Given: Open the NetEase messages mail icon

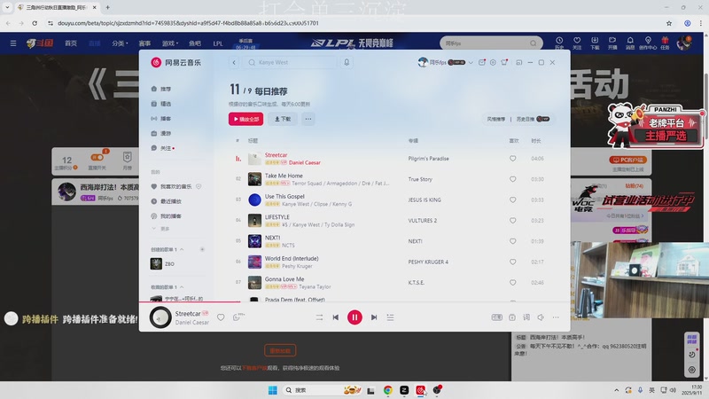Looking at the screenshot, I should coord(482,62).
